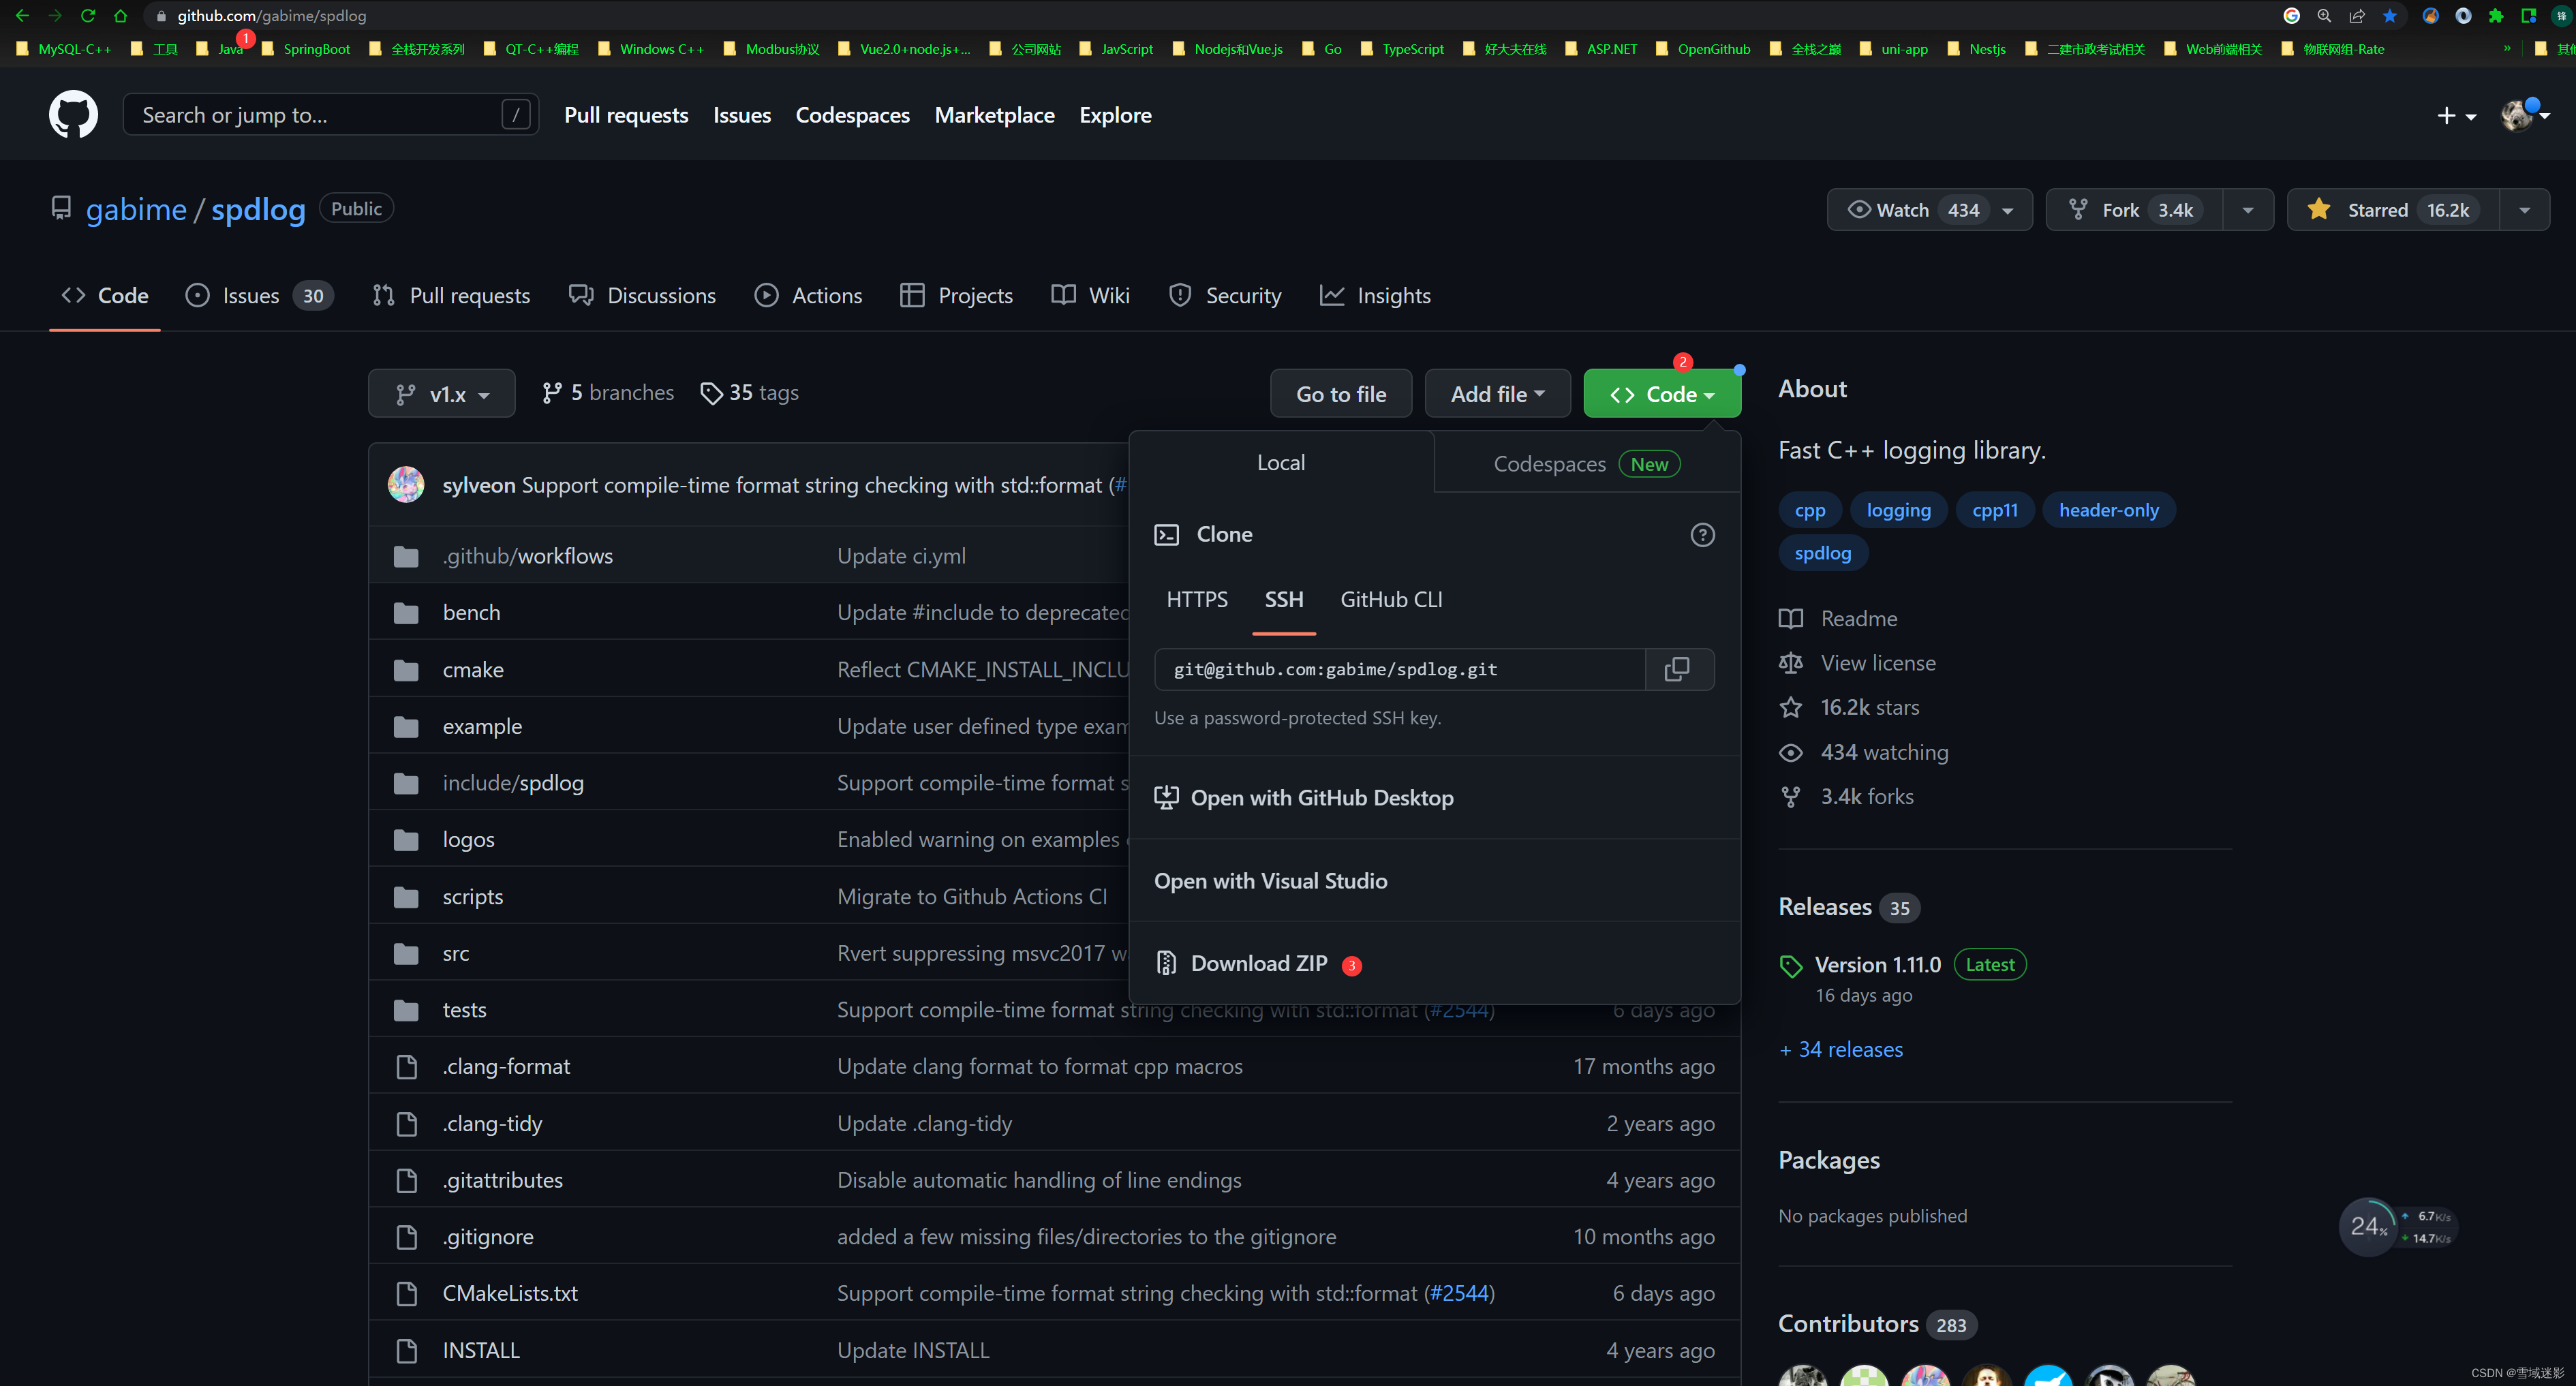This screenshot has height=1386, width=2576.
Task: Open the plus create-new dropdown
Action: (2456, 116)
